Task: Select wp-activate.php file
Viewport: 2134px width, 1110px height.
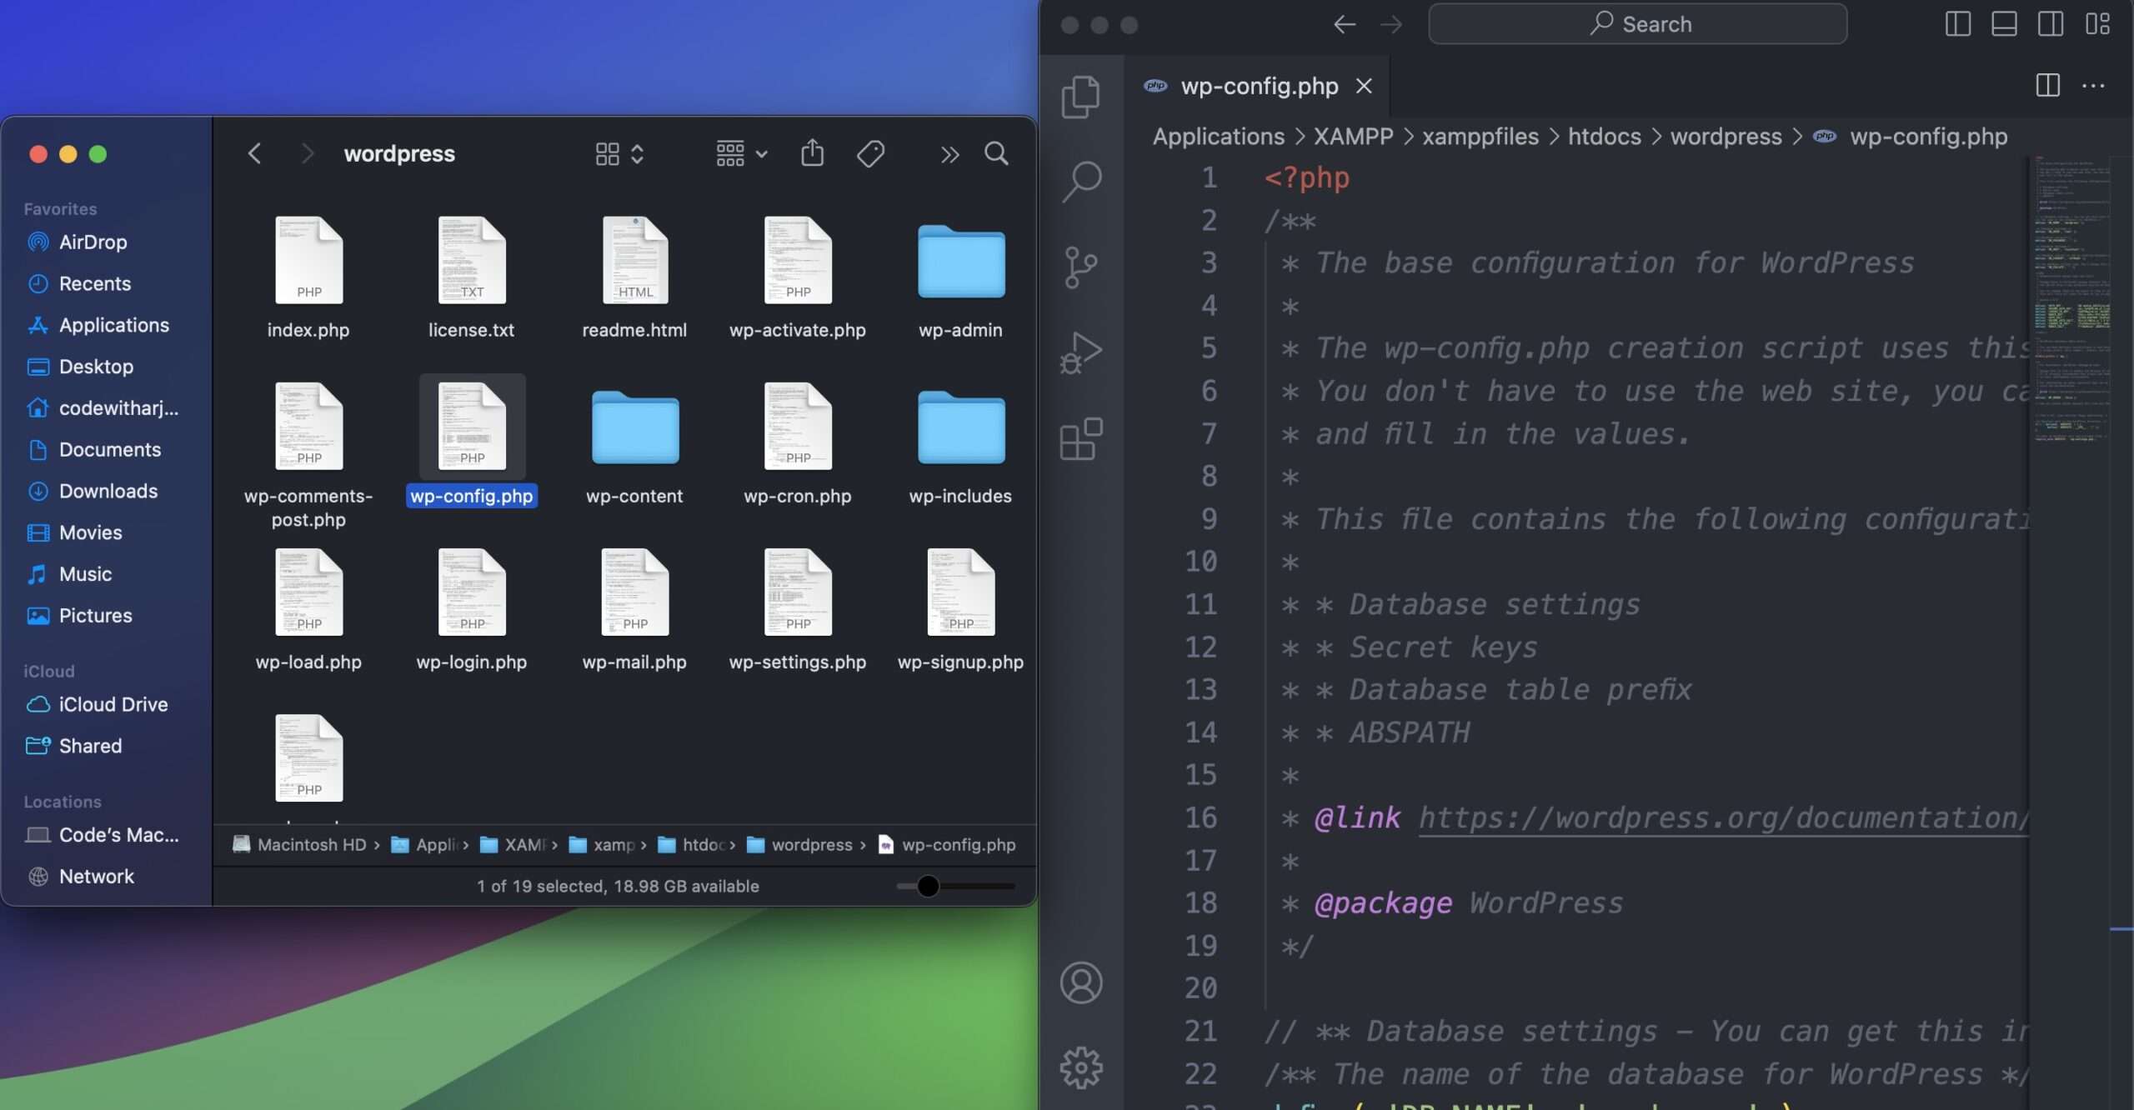Action: pos(798,278)
